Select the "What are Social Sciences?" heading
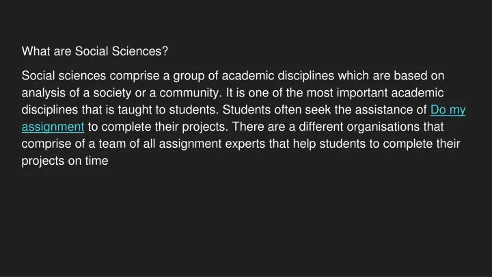This screenshot has width=492, height=277. pyautogui.click(x=95, y=51)
